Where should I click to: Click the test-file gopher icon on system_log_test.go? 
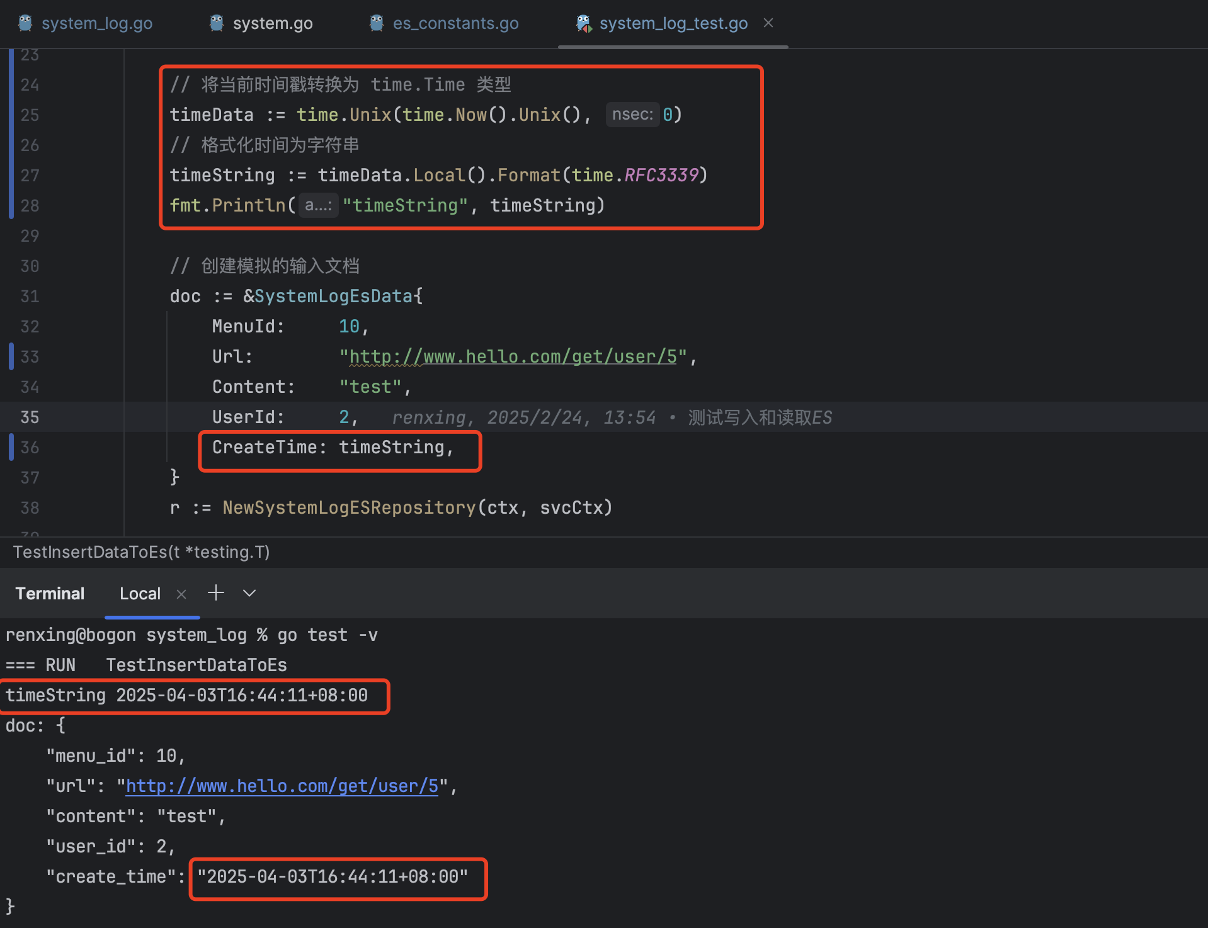click(584, 23)
